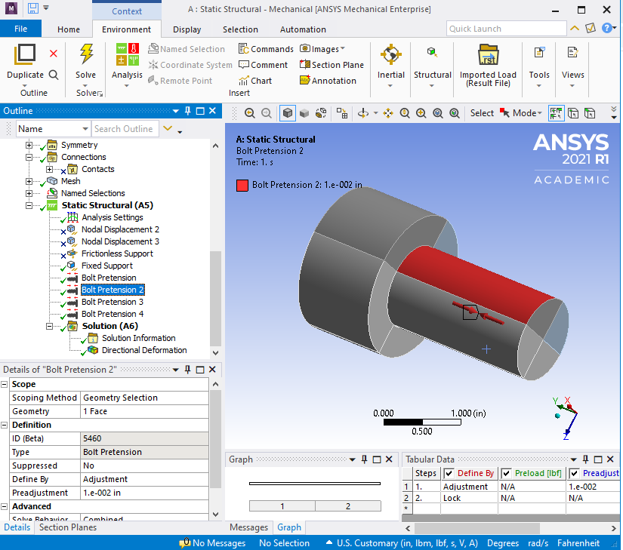Open the File menu
Screen dimensions: 623x550
[20, 29]
